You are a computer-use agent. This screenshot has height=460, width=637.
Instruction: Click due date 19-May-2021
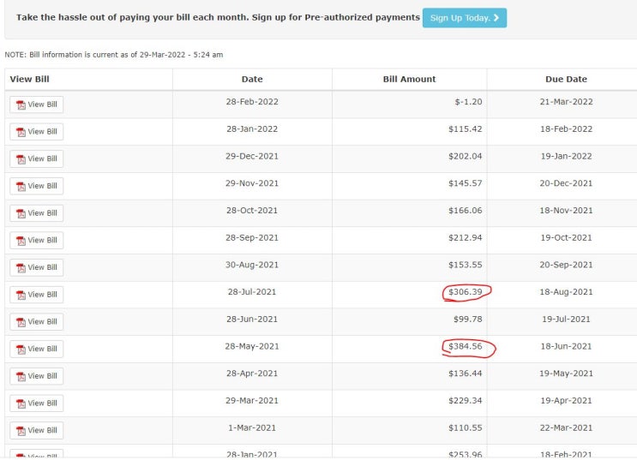[x=566, y=373]
